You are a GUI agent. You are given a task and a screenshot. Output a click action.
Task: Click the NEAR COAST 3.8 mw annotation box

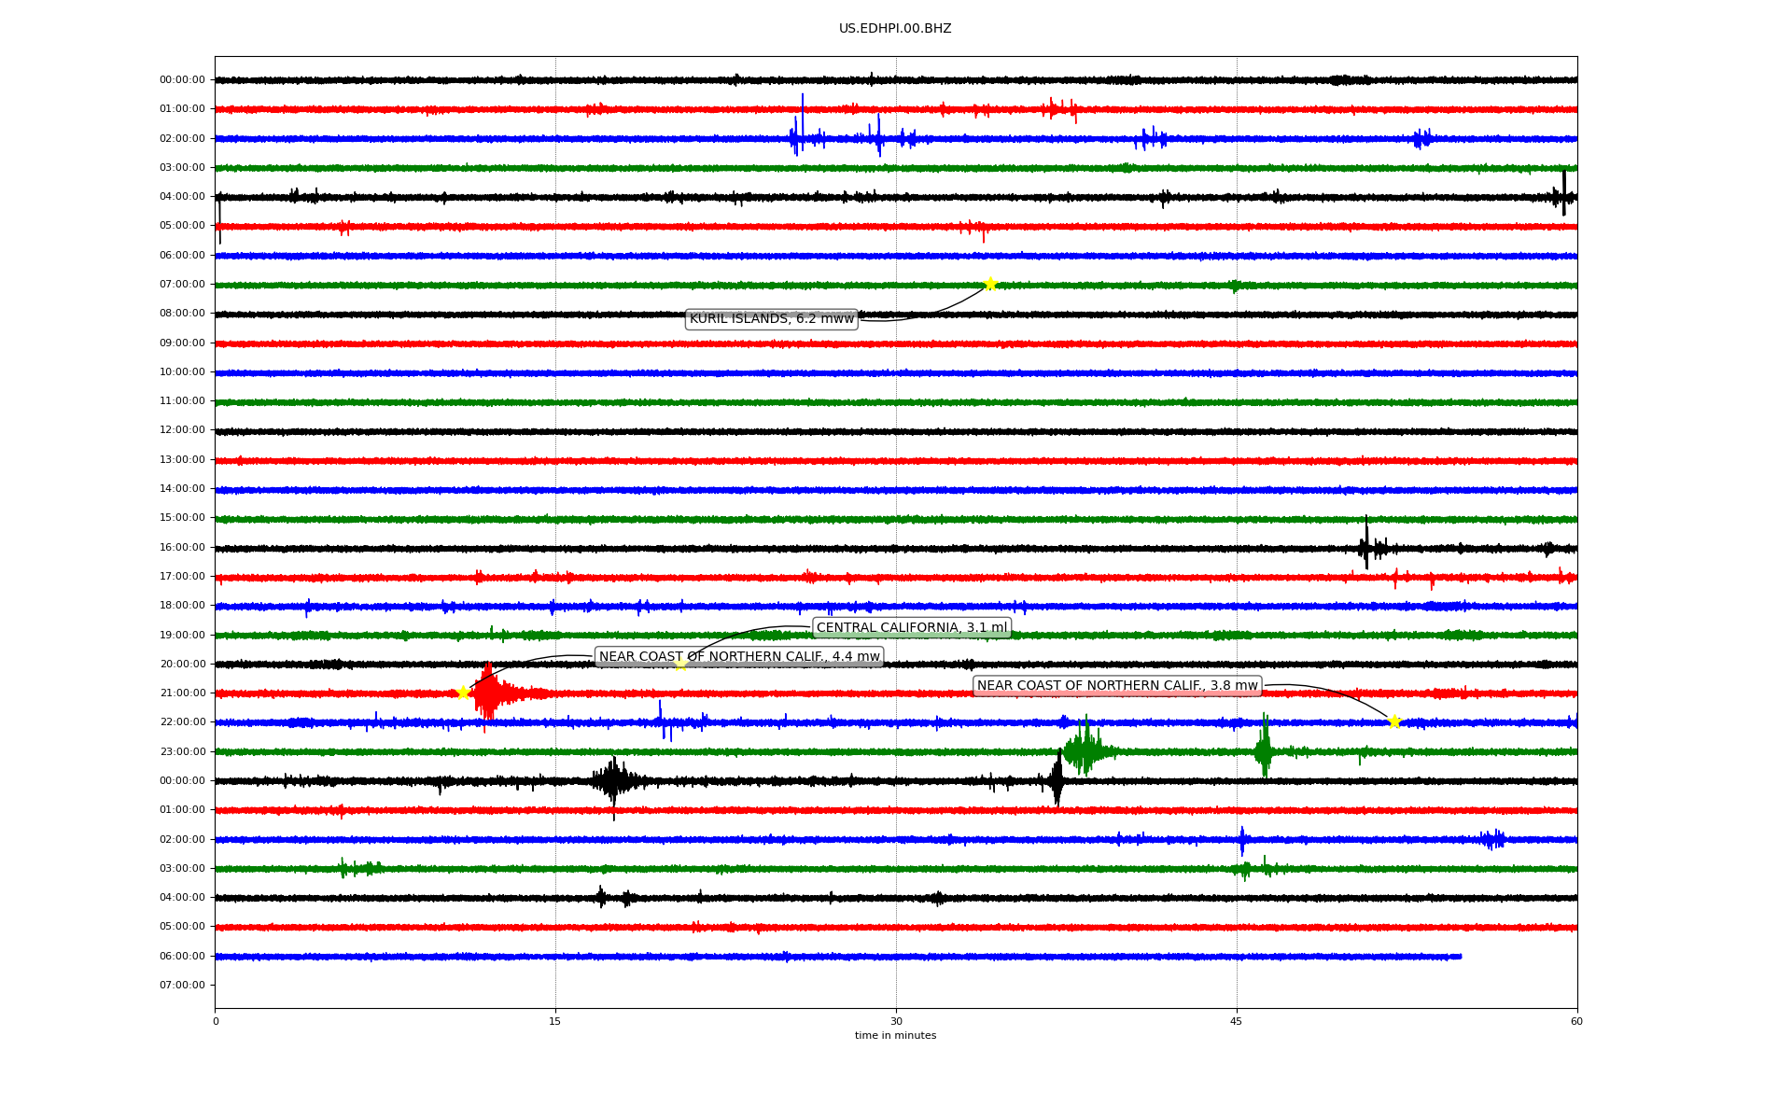click(x=1116, y=686)
